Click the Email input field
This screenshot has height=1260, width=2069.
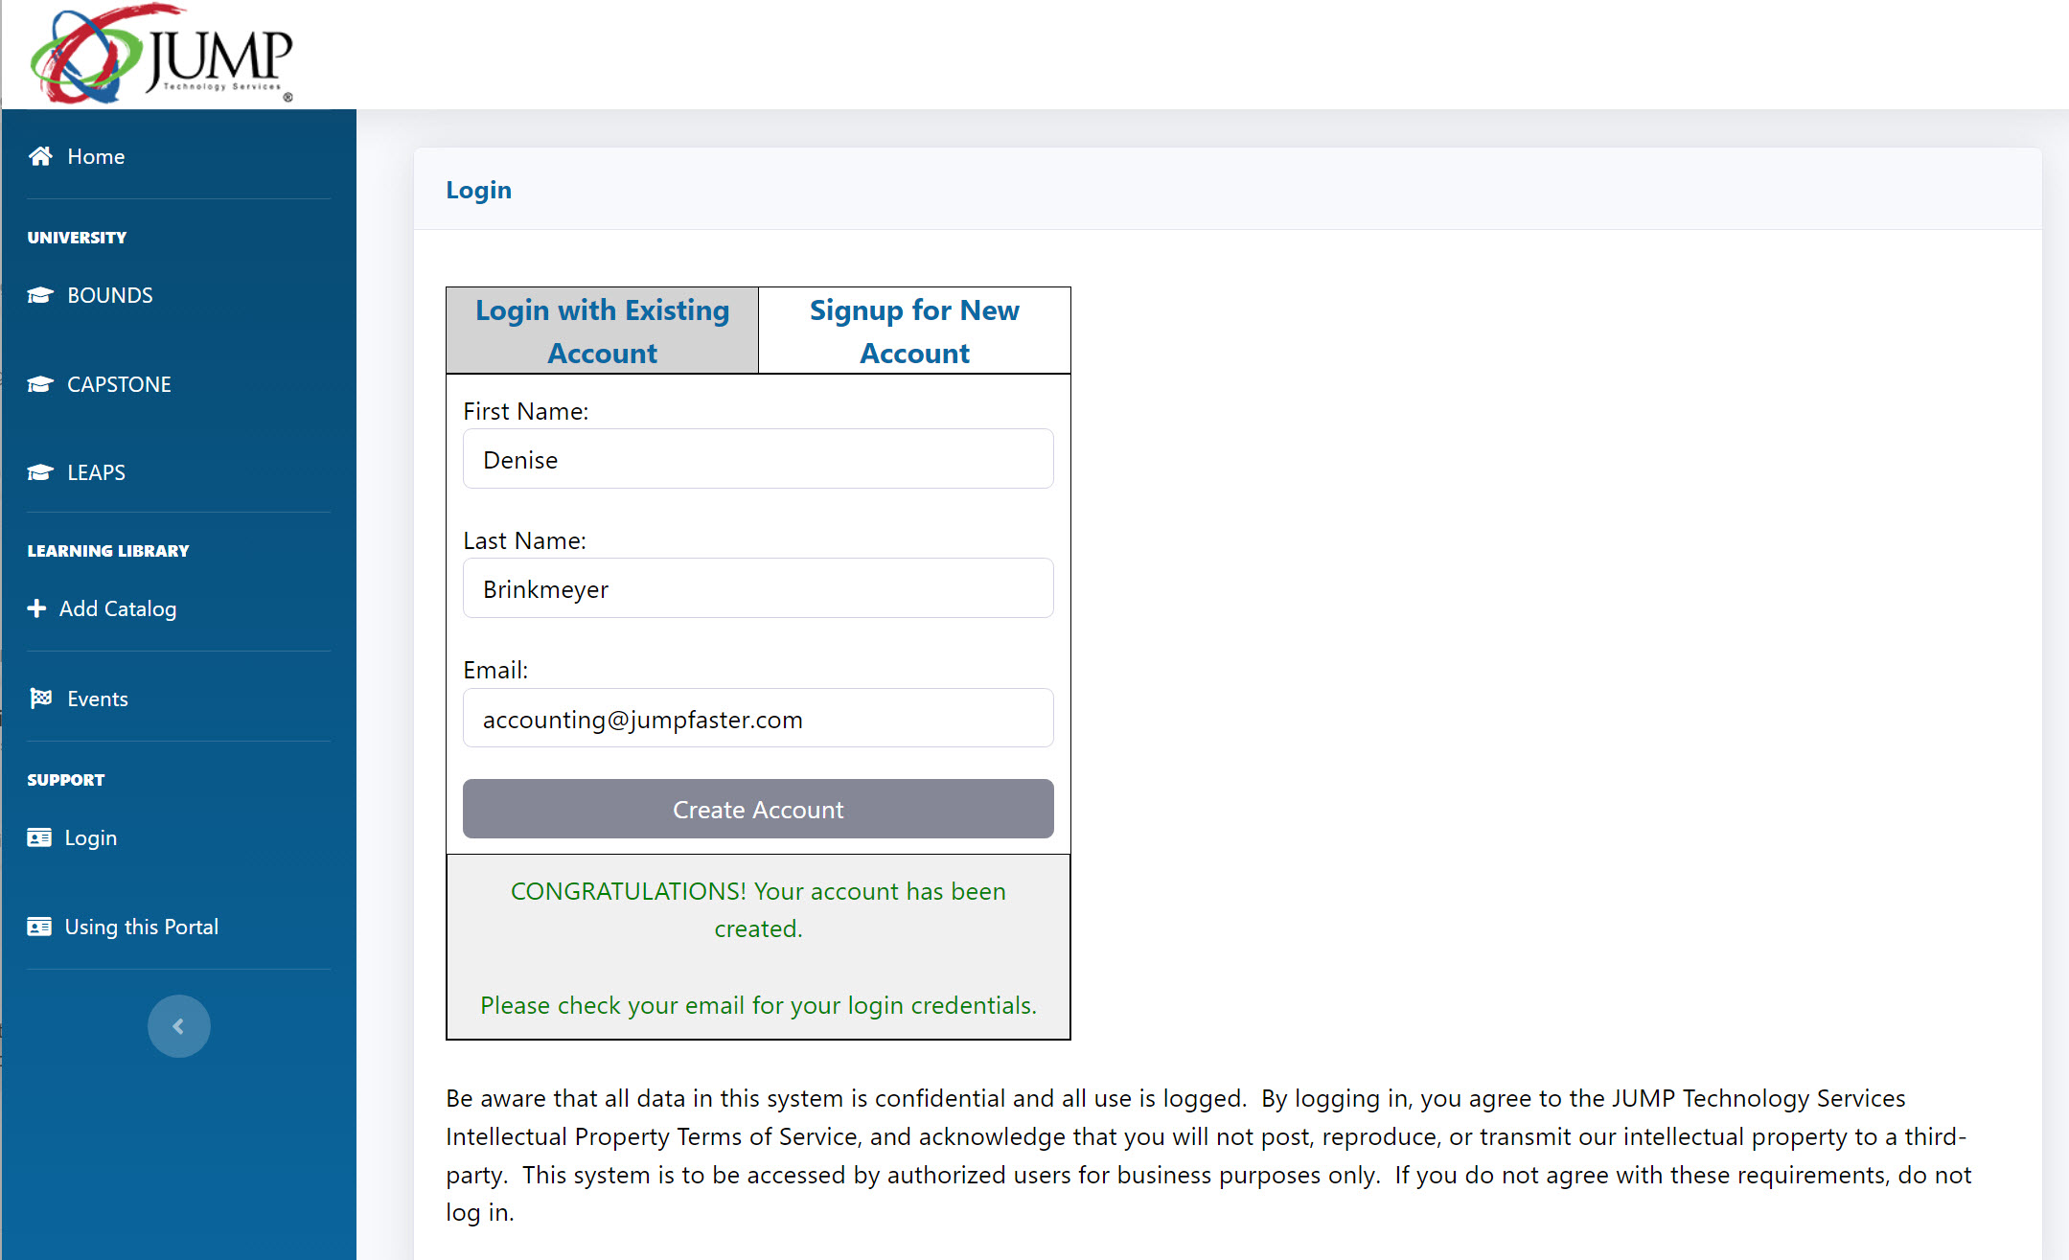point(758,718)
